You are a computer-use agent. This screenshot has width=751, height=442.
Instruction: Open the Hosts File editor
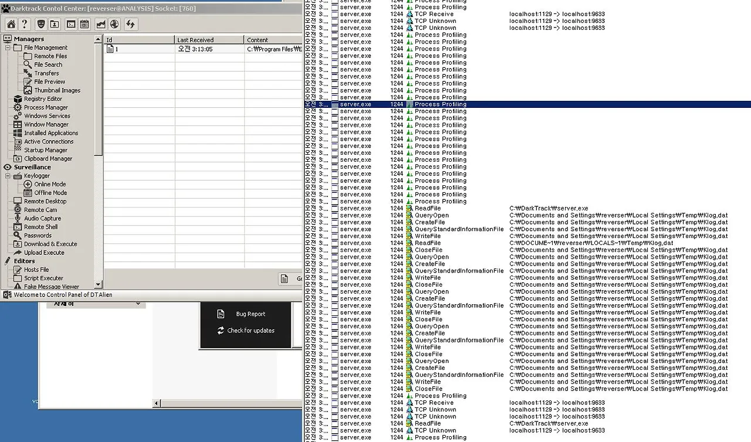pos(36,270)
